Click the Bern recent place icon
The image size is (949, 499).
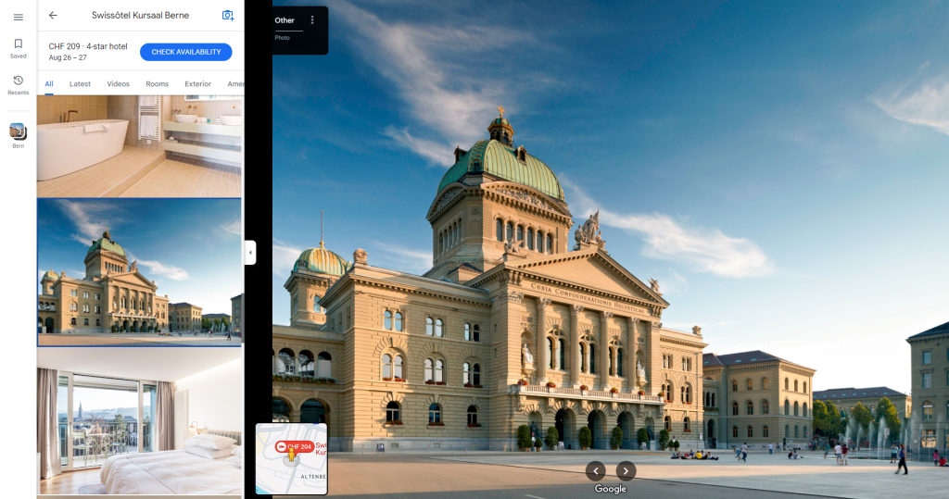(18, 131)
